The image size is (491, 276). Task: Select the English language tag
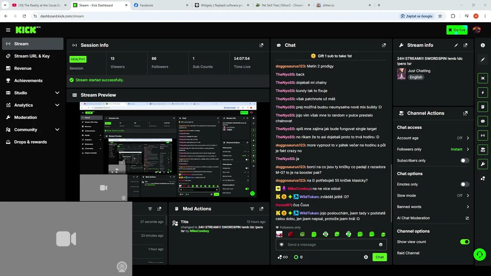point(416,77)
